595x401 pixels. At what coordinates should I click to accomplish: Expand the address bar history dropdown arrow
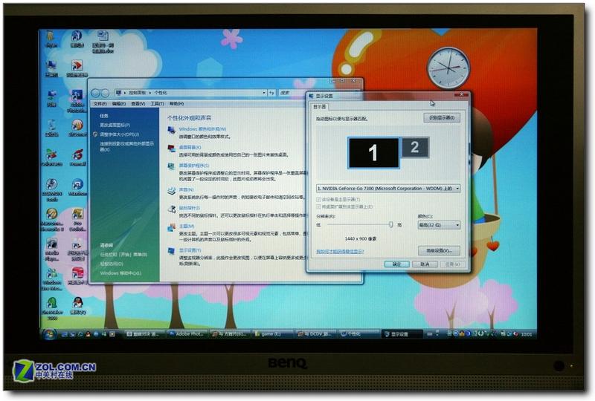click(264, 93)
